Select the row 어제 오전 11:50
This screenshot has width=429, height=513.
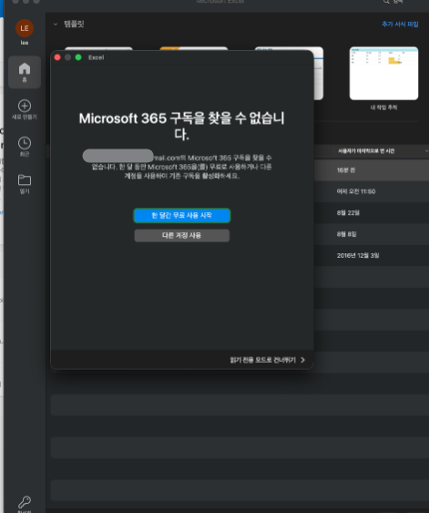point(372,191)
